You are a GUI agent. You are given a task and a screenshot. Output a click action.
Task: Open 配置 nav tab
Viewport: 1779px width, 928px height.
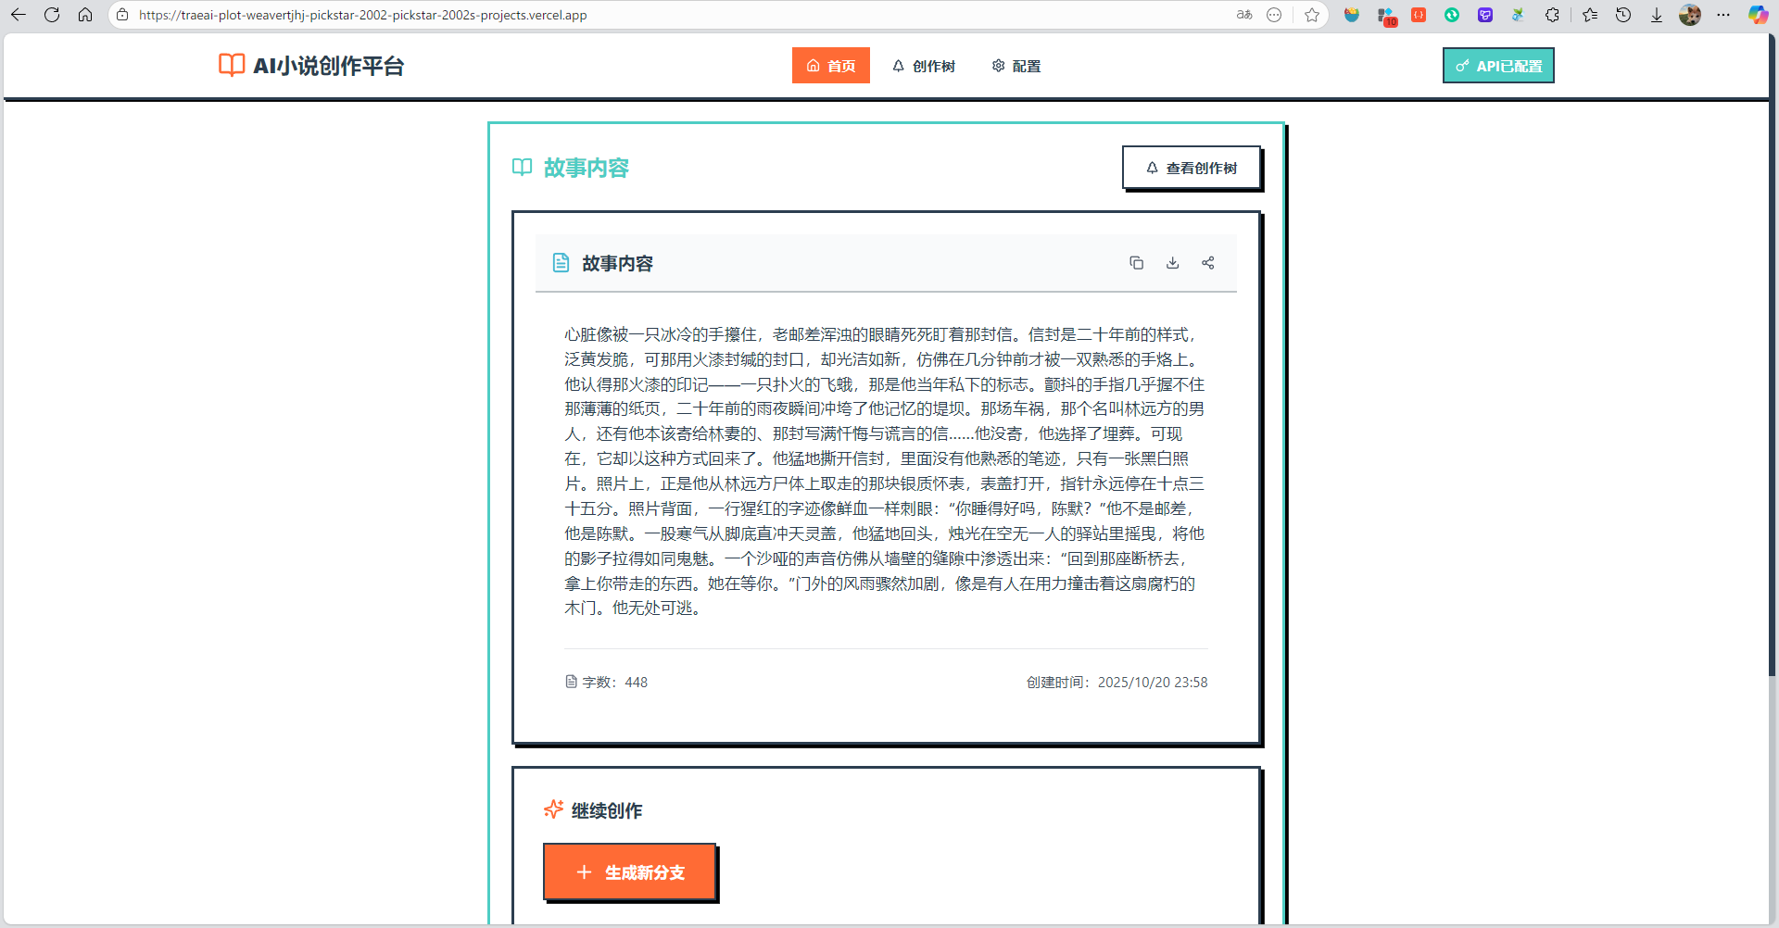point(1016,66)
